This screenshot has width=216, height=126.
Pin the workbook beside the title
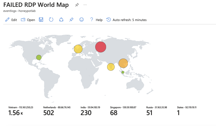point(77,5)
